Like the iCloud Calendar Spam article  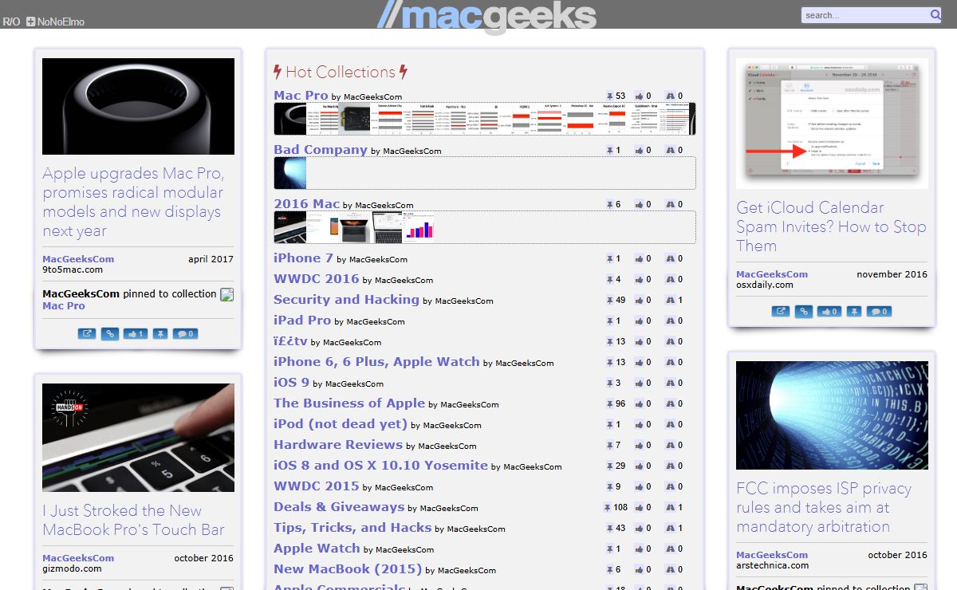[829, 311]
